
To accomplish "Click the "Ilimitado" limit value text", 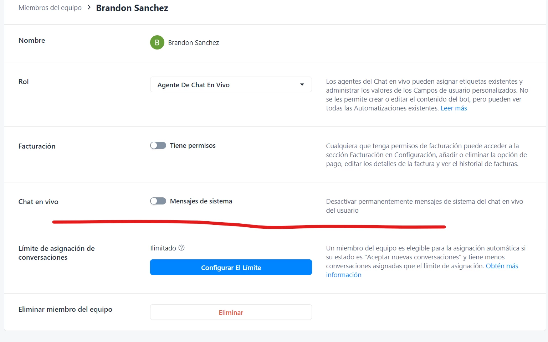I will pos(163,248).
